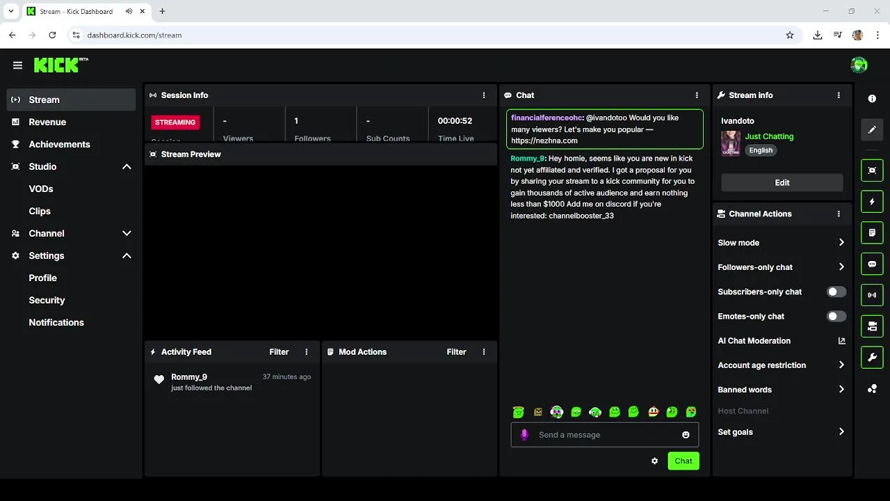The height and width of the screenshot is (501, 890).
Task: Open Mod Actions three-dot options menu
Action: click(484, 352)
